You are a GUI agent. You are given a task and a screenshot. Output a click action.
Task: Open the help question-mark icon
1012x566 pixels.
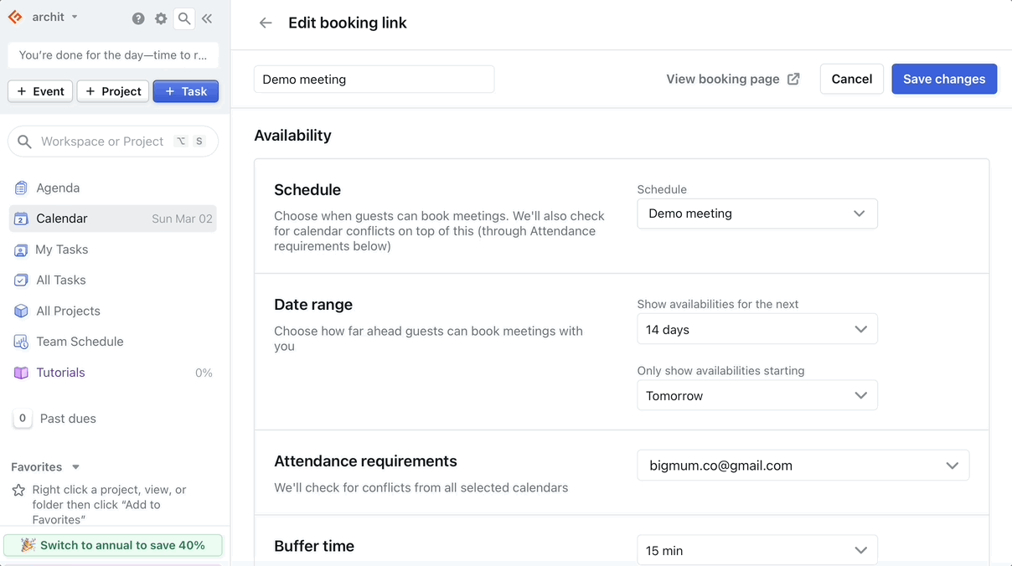(138, 18)
